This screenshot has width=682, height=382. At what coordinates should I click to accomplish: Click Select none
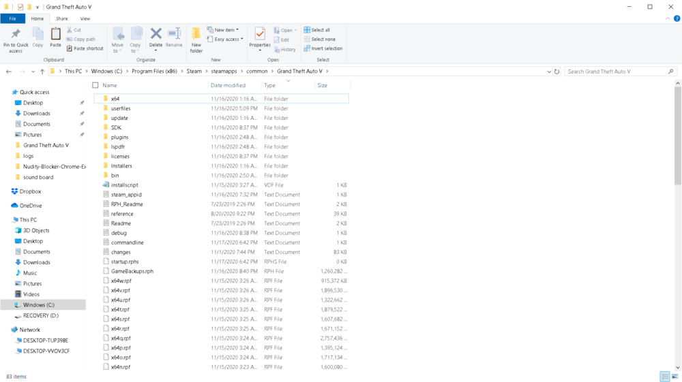click(x=320, y=39)
